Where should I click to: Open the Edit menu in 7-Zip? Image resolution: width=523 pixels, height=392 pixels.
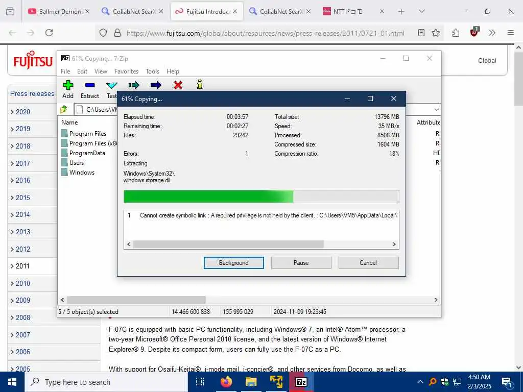(82, 71)
